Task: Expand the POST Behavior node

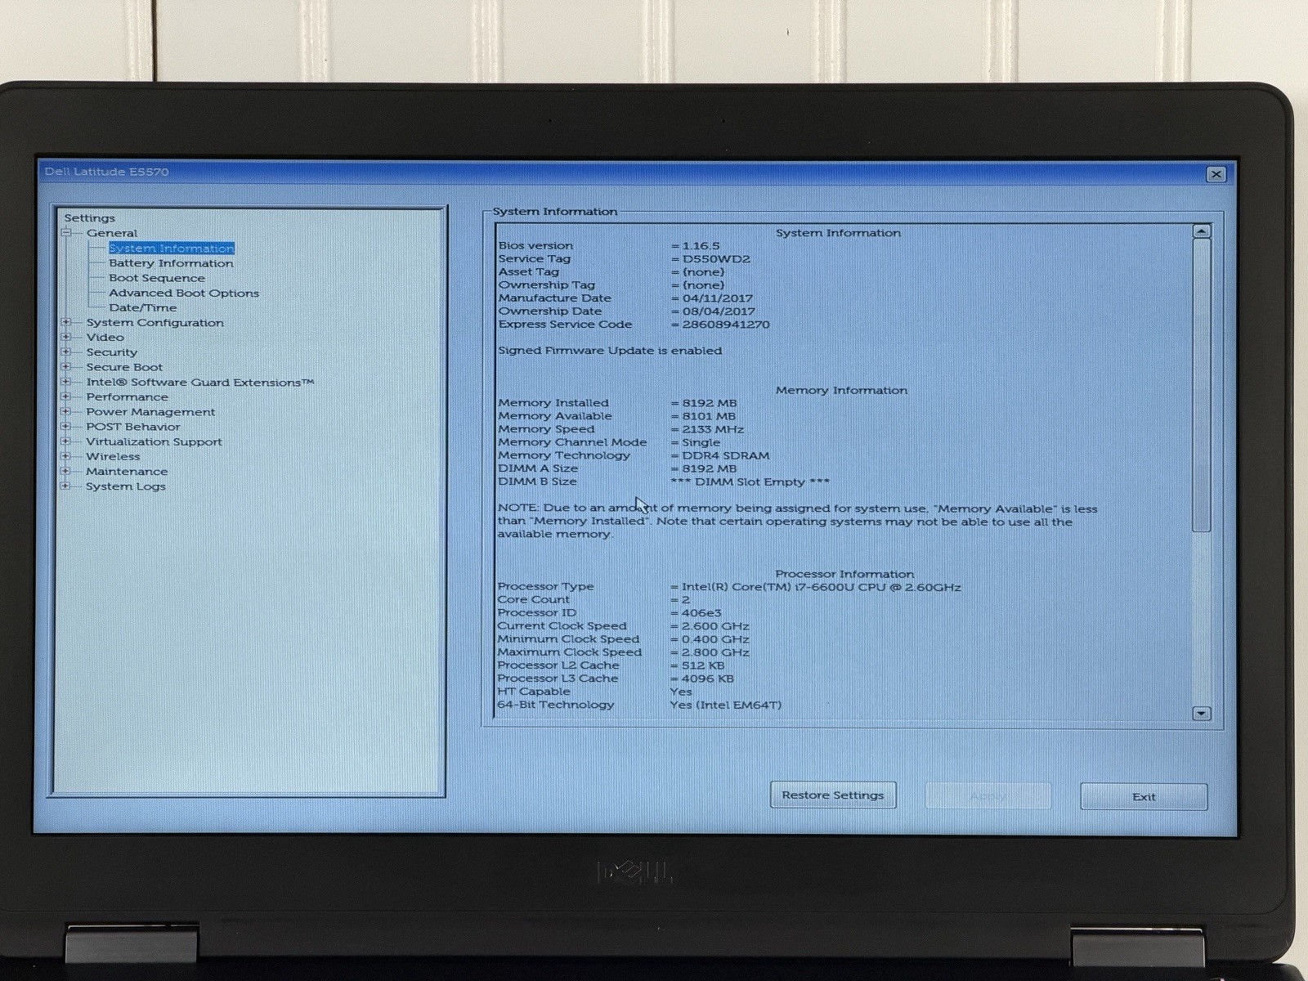Action: 66,426
